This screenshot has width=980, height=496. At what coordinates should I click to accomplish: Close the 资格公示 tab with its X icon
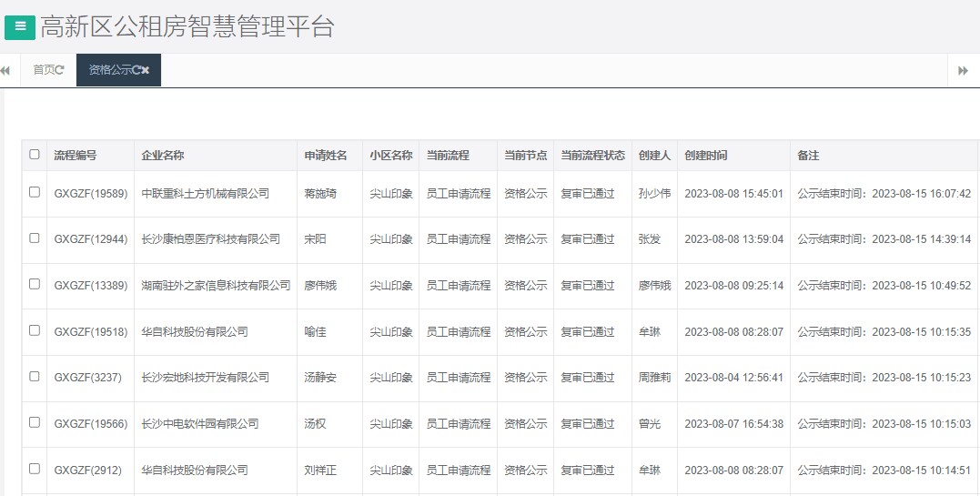146,70
